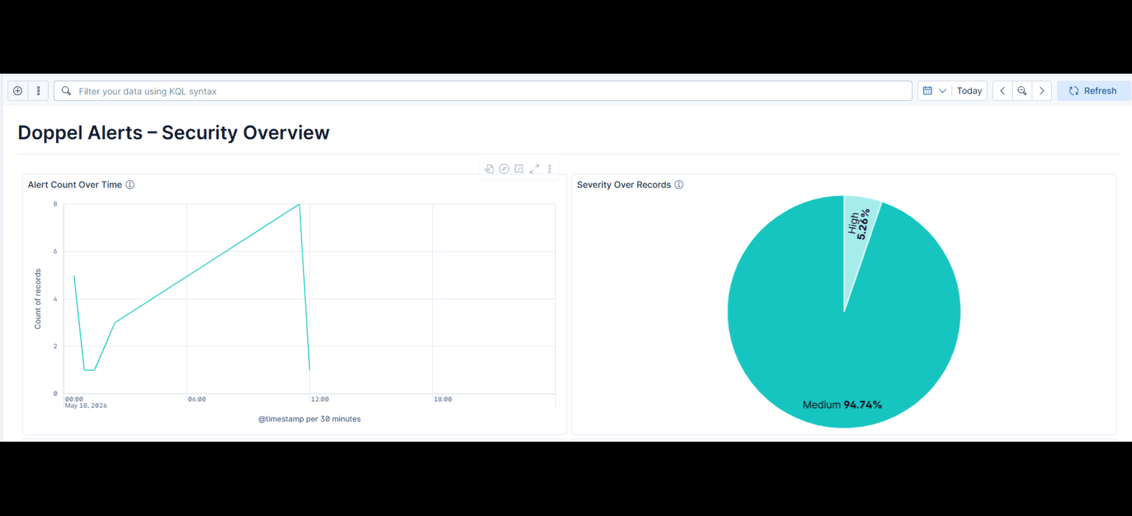Focus the KQL filter input field
This screenshot has height=516, width=1132.
tap(483, 91)
